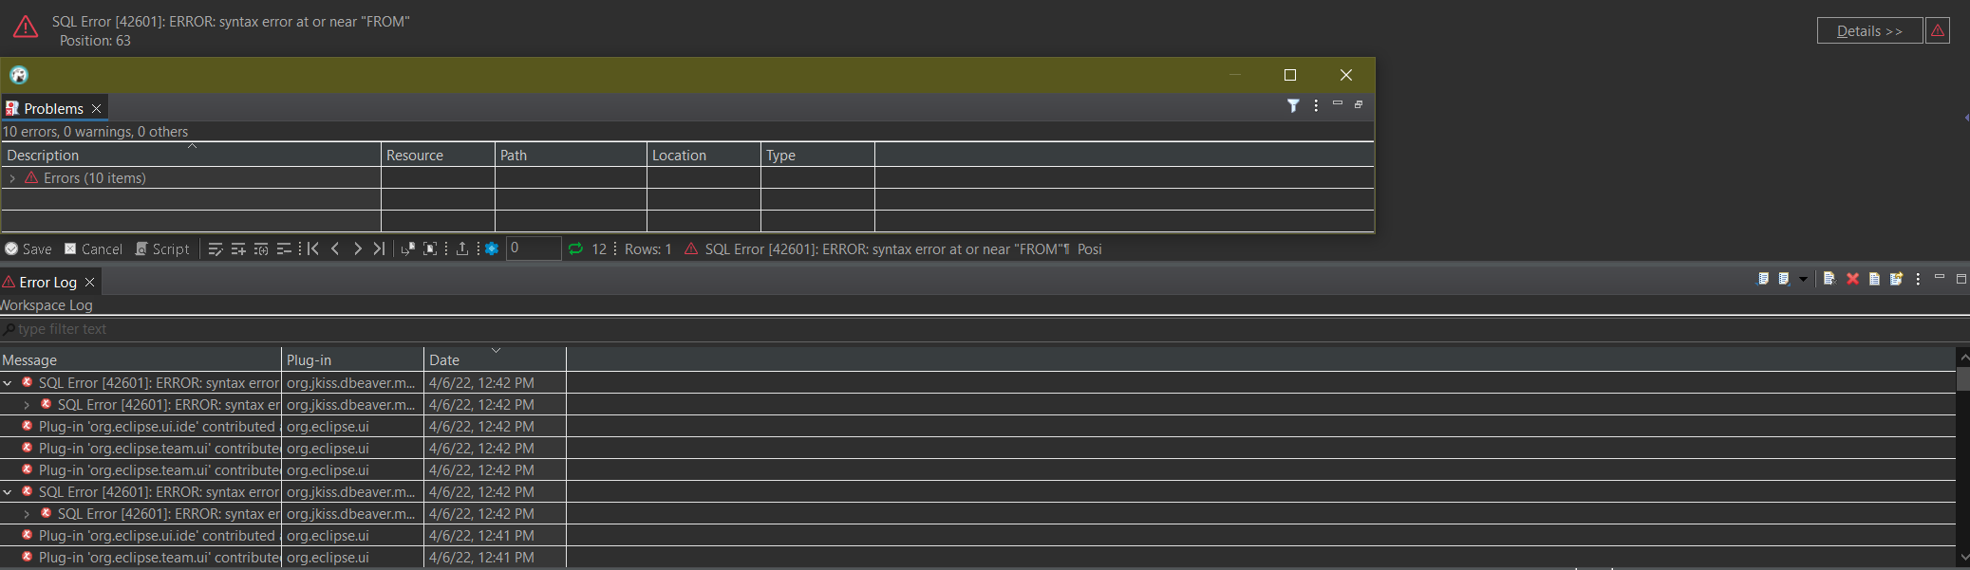The width and height of the screenshot is (1970, 570).
Task: Click the green refresh icon
Action: [575, 248]
